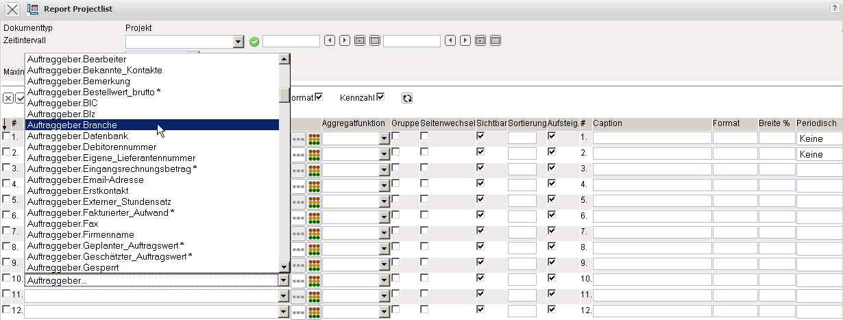Image resolution: width=843 pixels, height=320 pixels.
Task: Expand the Aggregatfunktion dropdown in row 2
Action: coord(384,154)
